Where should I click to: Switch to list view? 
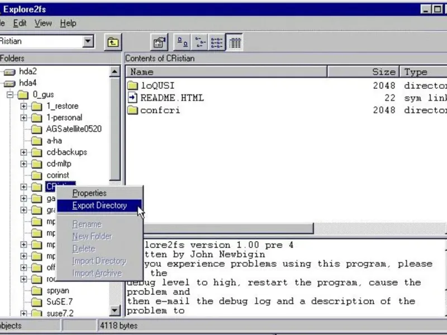pyautogui.click(x=217, y=42)
